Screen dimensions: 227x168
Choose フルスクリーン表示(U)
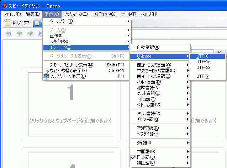pyautogui.click(x=86, y=76)
